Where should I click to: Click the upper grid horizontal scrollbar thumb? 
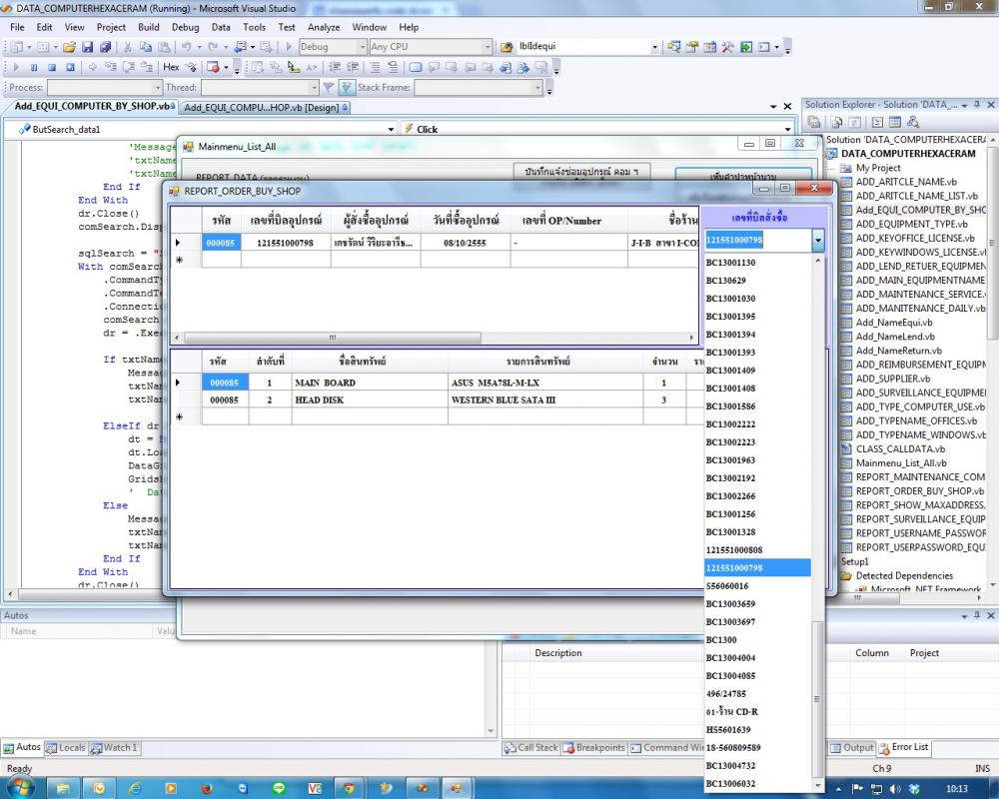point(332,338)
